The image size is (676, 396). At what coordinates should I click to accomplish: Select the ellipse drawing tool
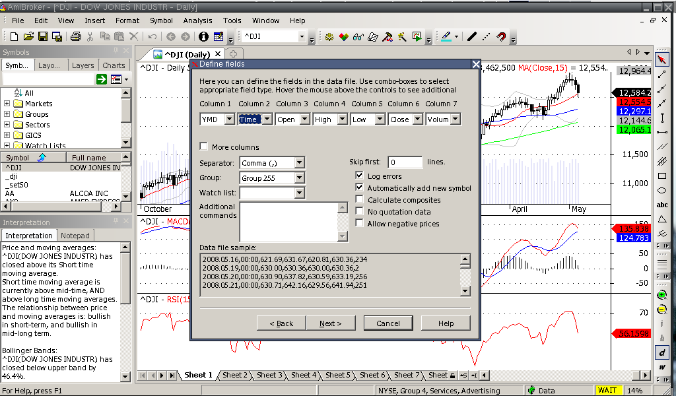661,191
